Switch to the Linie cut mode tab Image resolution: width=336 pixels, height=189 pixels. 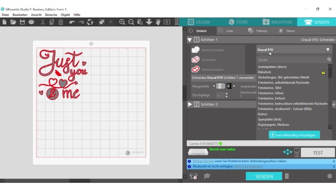pyautogui.click(x=226, y=31)
